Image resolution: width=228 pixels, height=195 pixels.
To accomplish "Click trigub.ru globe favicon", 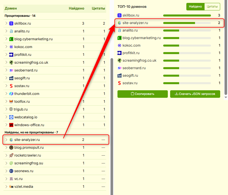I will pos(11,109).
